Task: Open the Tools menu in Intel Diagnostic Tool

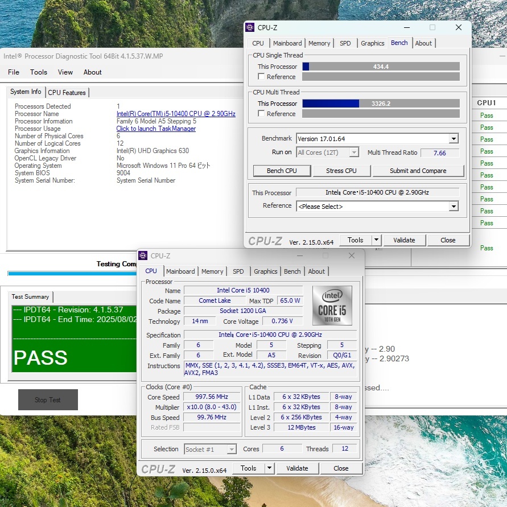Action: click(x=39, y=72)
